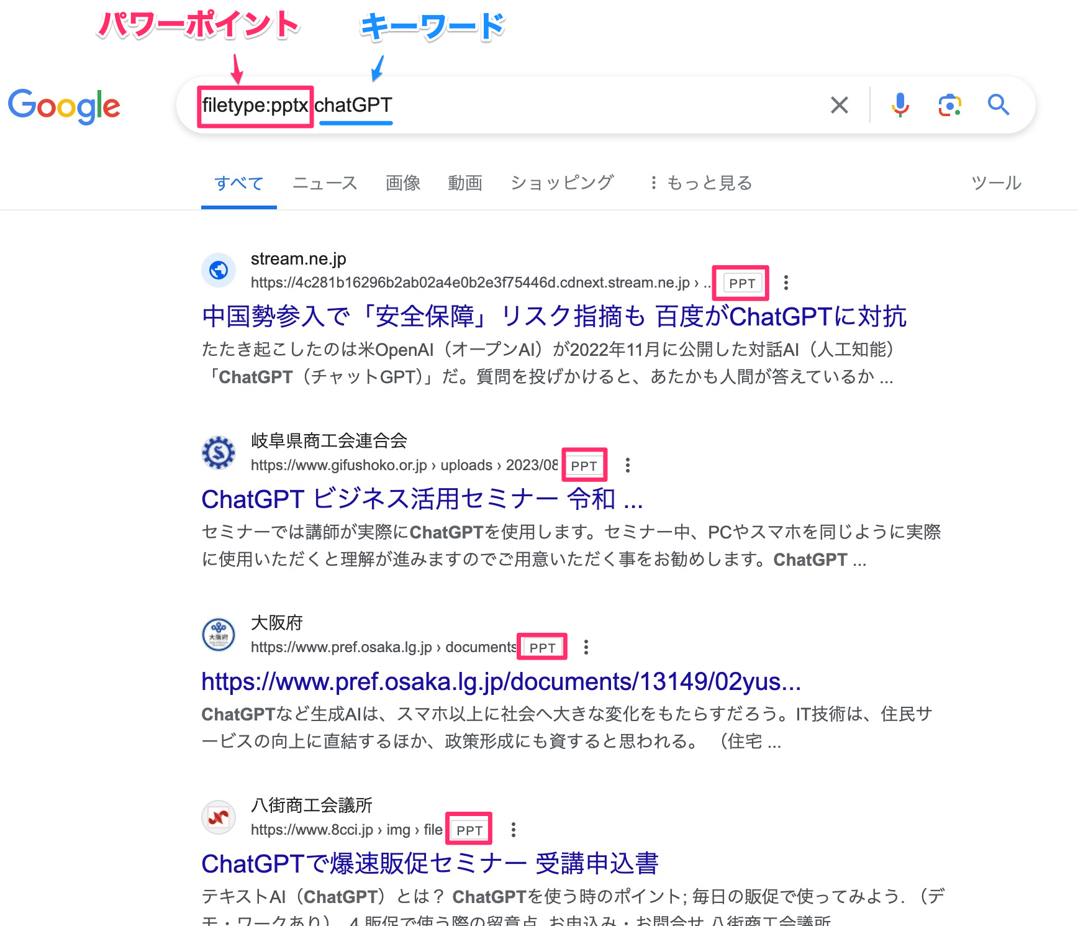The width and height of the screenshot is (1078, 926).
Task: Click the 八街商工会議所 favicon
Action: click(219, 817)
